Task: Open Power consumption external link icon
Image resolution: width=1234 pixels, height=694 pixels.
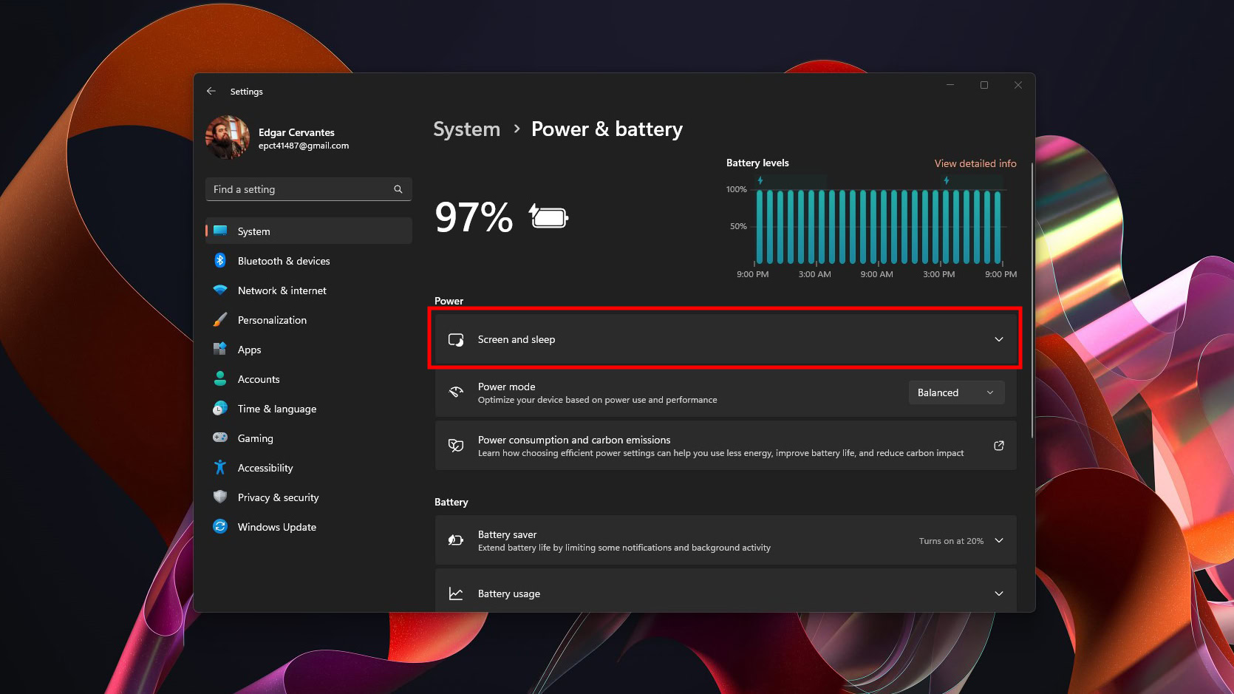Action: tap(999, 446)
